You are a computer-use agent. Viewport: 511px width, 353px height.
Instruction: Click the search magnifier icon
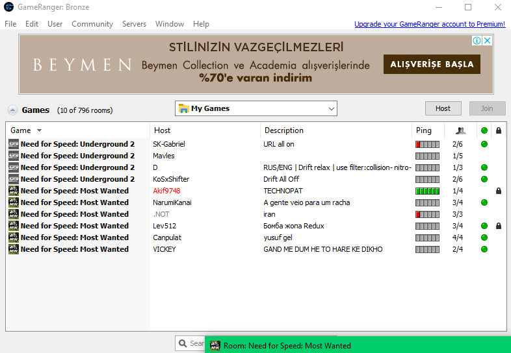click(x=183, y=343)
